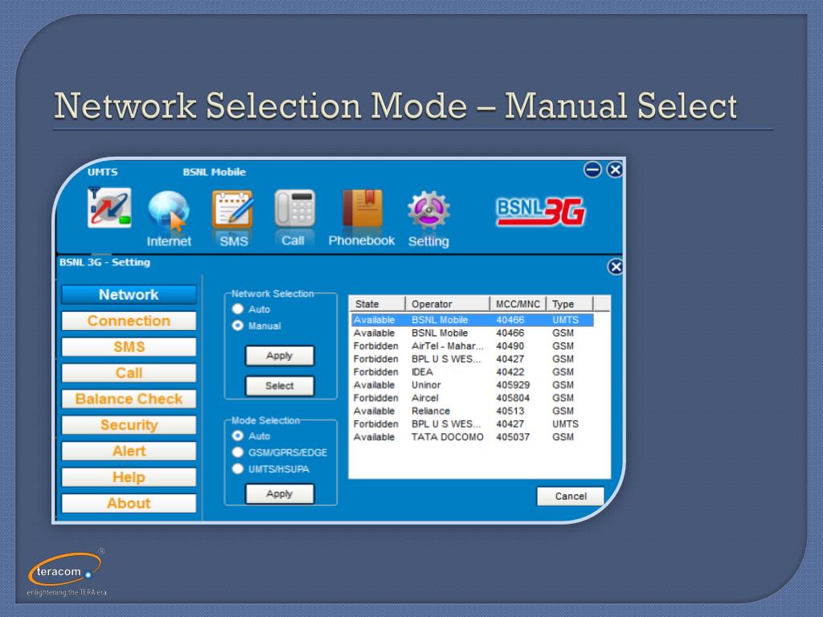Select the Reliance network row
The image size is (823, 617).
(472, 411)
